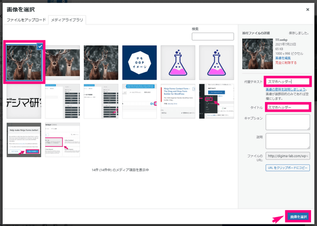Select the form builder thumbnail with pink arrow
The height and width of the screenshot is (226, 317).
click(x=101, y=101)
